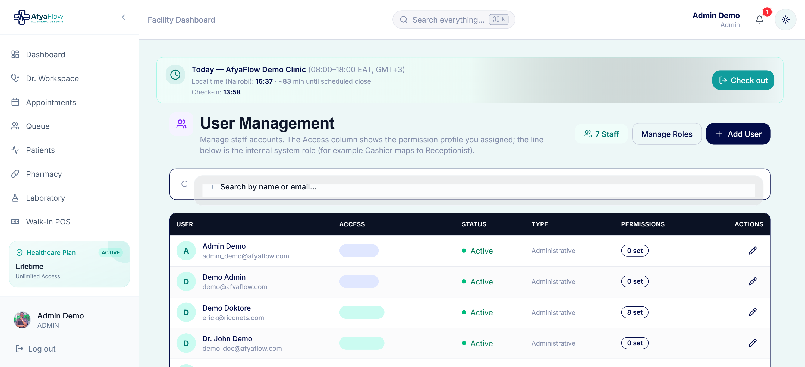Click the ⌘K shortcut badge
This screenshot has width=805, height=367.
(499, 19)
